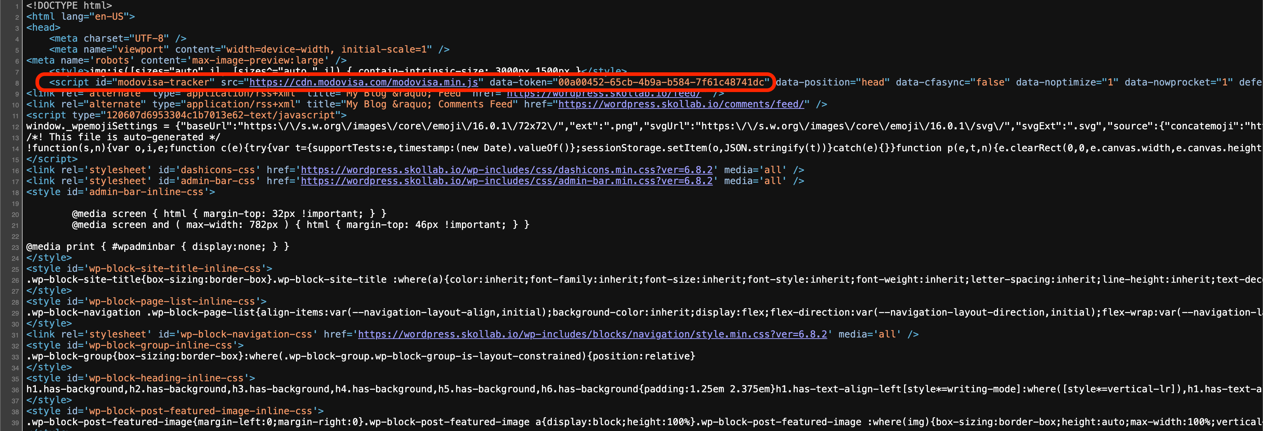Screen dimensions: 1263x431
Task: Click line number 1 in the gutter
Action: click(17, 6)
